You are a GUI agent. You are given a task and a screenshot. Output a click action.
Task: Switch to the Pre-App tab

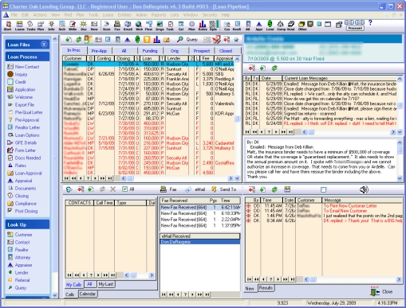point(99,51)
